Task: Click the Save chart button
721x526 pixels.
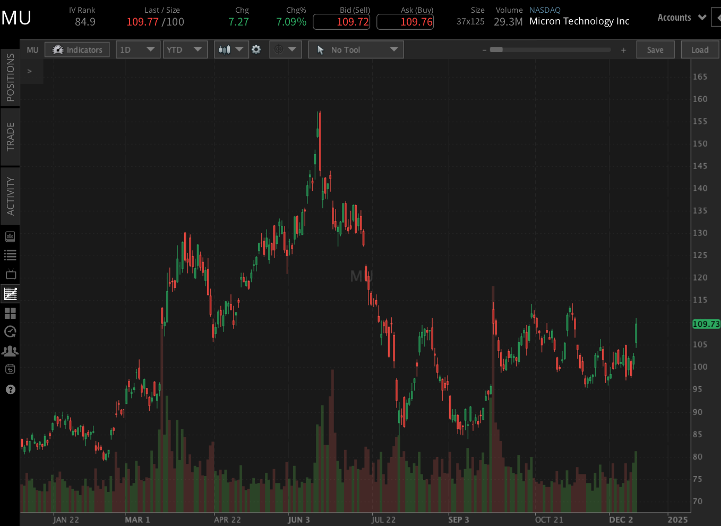Action: [655, 49]
